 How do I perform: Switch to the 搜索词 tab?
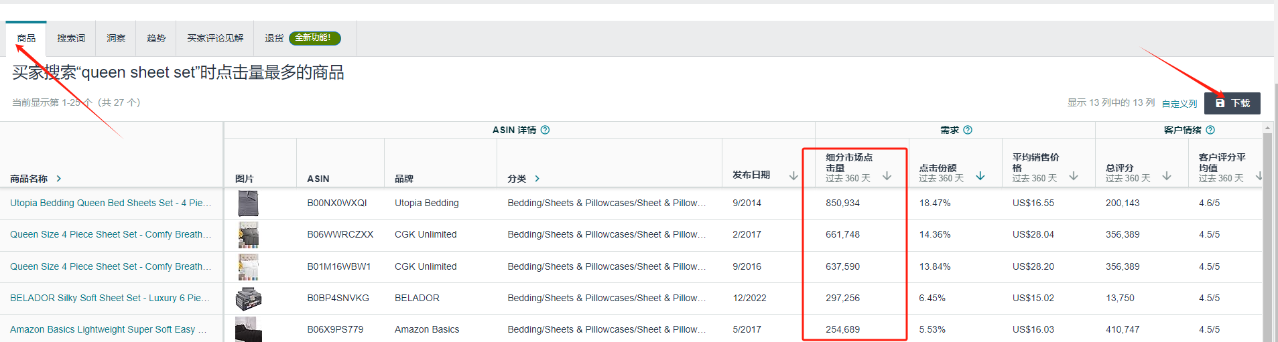coord(71,38)
